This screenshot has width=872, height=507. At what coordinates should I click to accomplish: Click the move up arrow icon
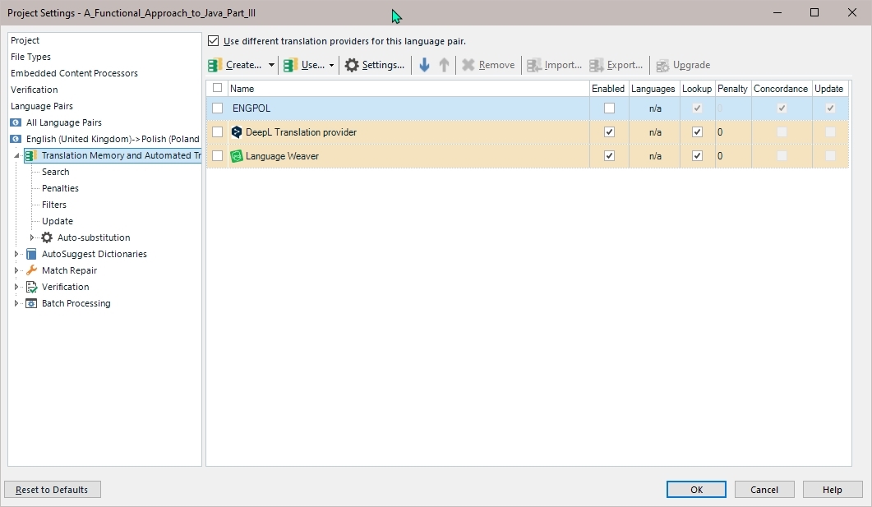[444, 65]
